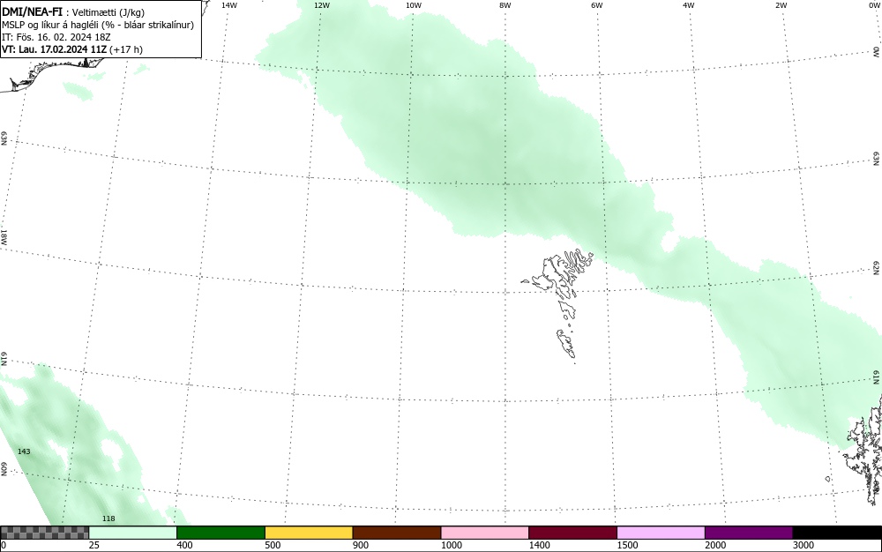Pick the lavender 1500–2000 legend swatch

pyautogui.click(x=661, y=533)
